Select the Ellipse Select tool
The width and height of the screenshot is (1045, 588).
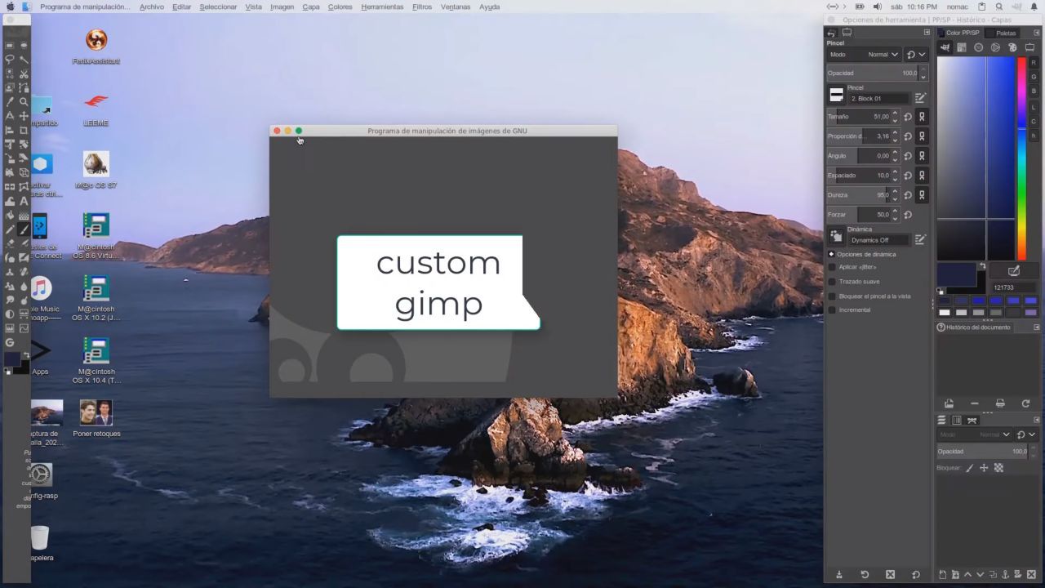tap(24, 47)
